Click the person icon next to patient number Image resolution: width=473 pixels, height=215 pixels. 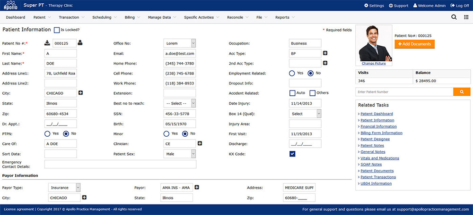point(80,43)
